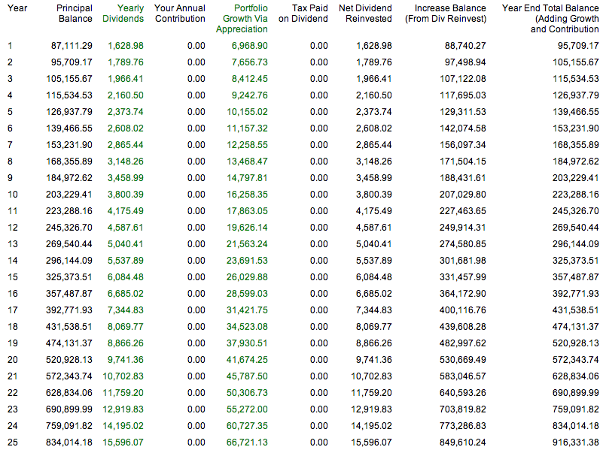Click increase balance value 301,681.98
This screenshot has height=450, width=603.
click(463, 260)
